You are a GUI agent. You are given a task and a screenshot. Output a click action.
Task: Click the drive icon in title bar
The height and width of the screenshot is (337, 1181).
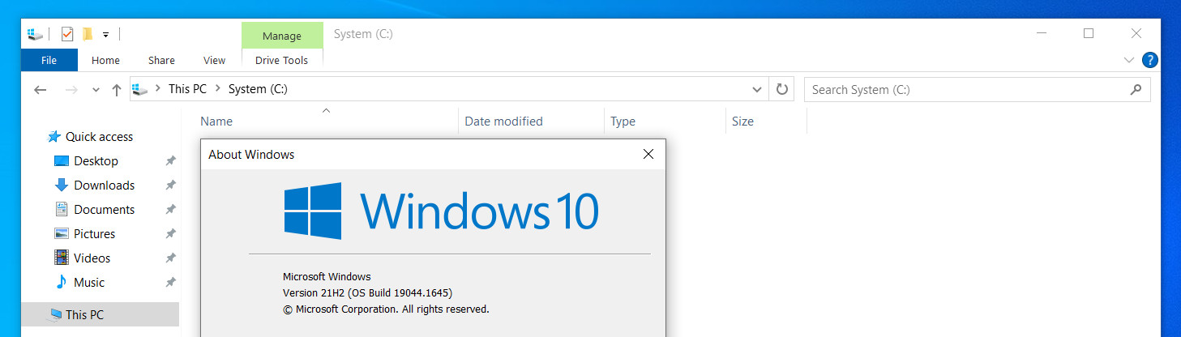(35, 34)
